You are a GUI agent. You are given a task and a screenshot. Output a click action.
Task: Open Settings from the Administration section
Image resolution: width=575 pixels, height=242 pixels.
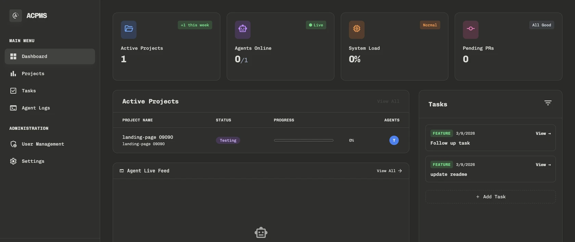tap(33, 161)
